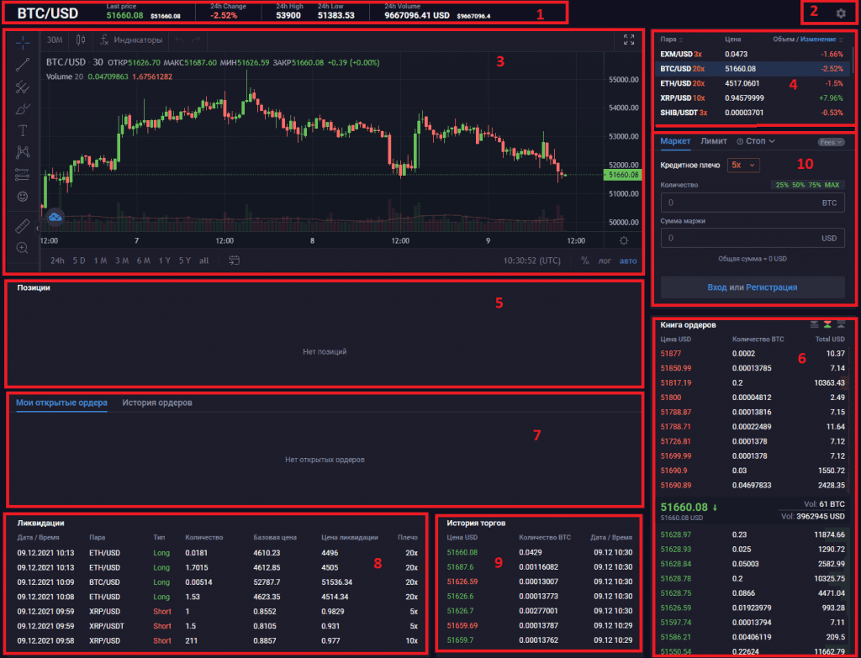Toggle percent scale on chart
The height and width of the screenshot is (658, 861).
click(585, 261)
